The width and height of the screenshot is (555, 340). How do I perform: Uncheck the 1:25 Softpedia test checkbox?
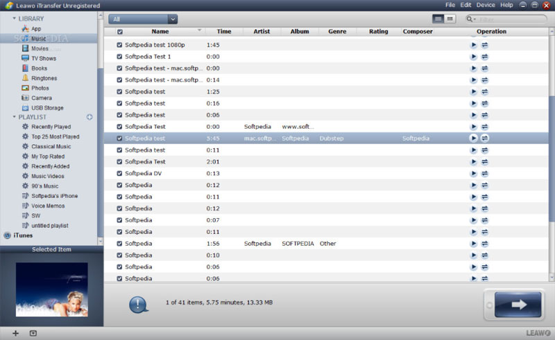coord(119,91)
